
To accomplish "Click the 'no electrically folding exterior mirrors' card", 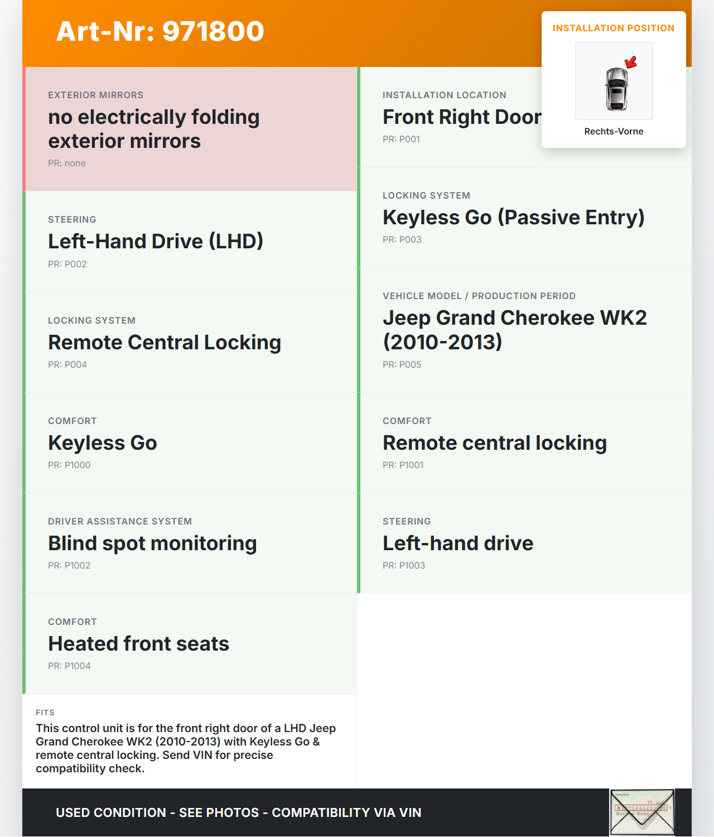I will pos(190,129).
